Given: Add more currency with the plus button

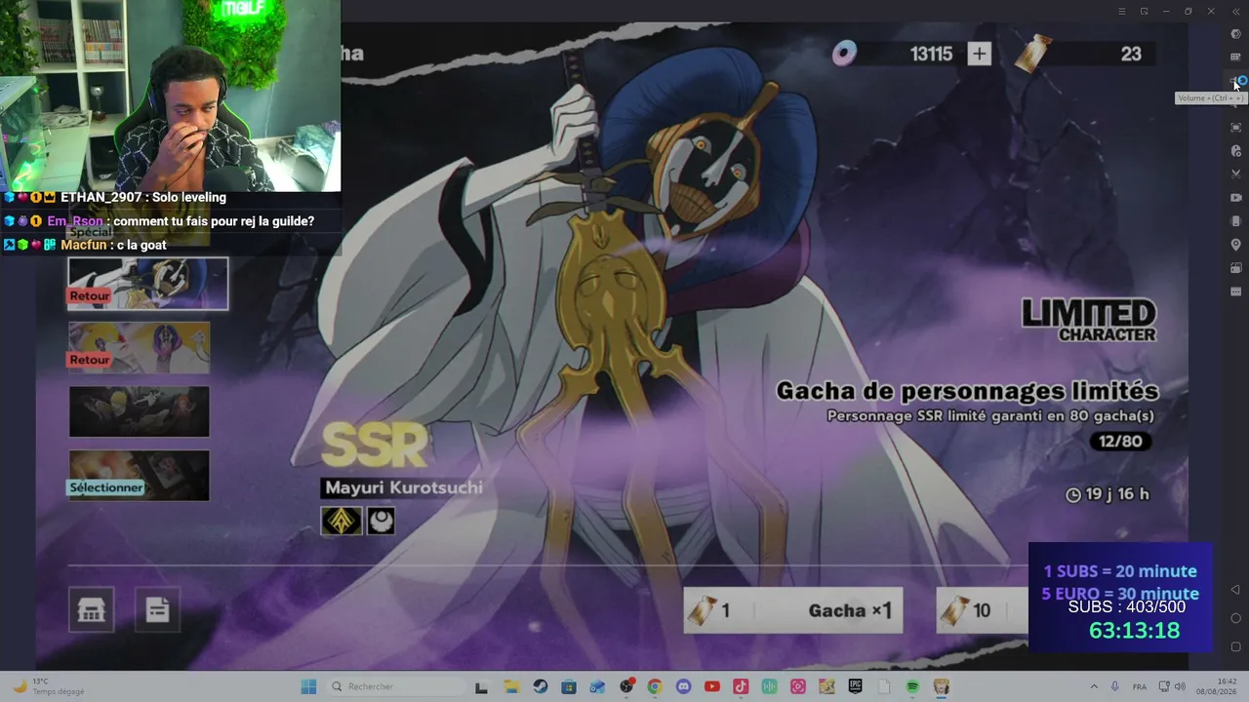Looking at the screenshot, I should (x=979, y=54).
